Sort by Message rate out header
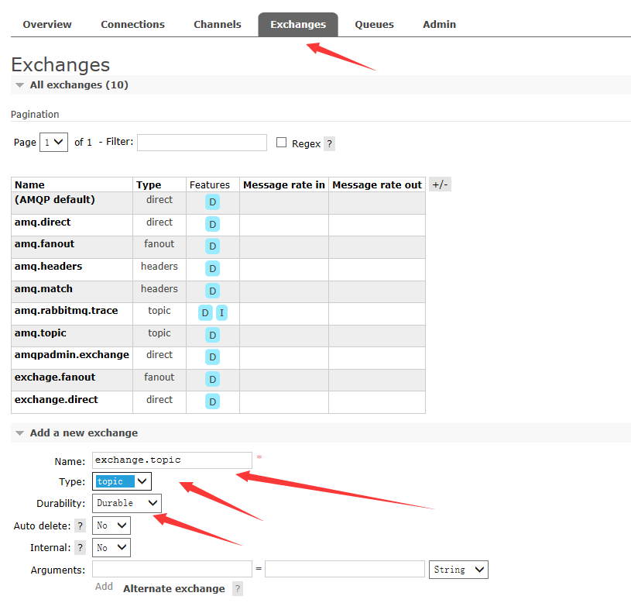Screen dimensions: 631x603 377,185
